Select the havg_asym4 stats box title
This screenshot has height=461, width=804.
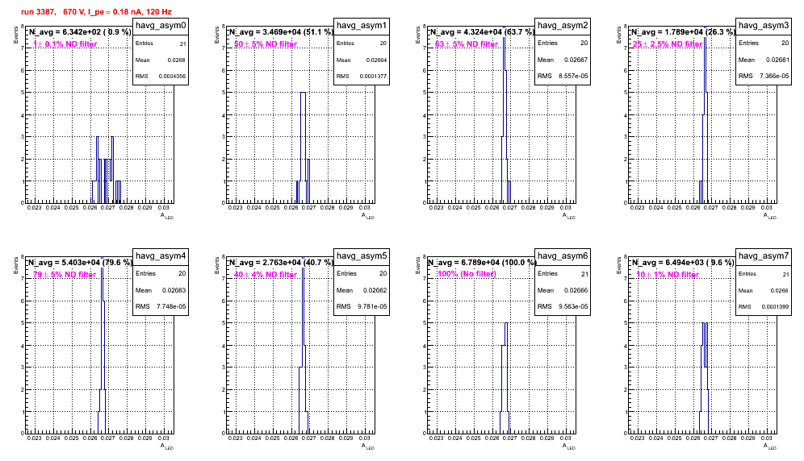click(161, 256)
